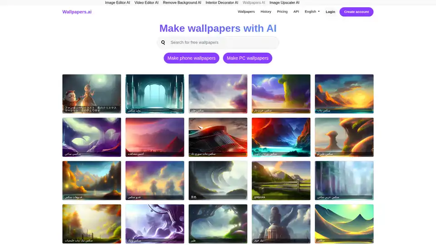Viewport: 436px width, 245px height.
Task: Click Create account button
Action: click(x=356, y=12)
